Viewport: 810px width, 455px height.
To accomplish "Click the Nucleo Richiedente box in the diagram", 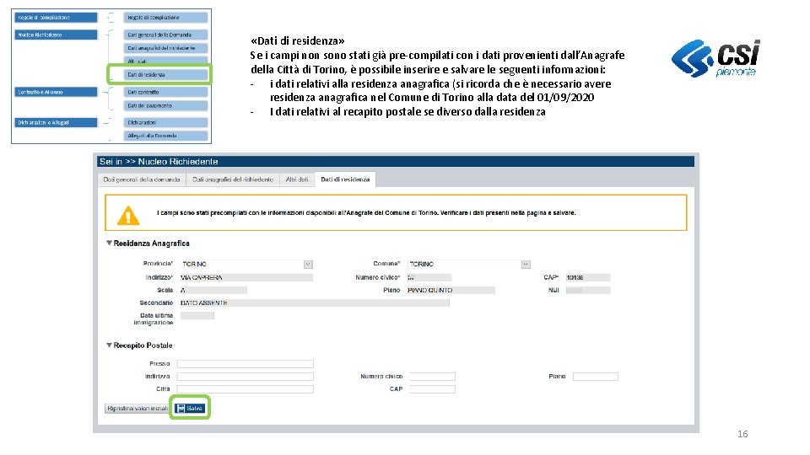I will point(56,35).
